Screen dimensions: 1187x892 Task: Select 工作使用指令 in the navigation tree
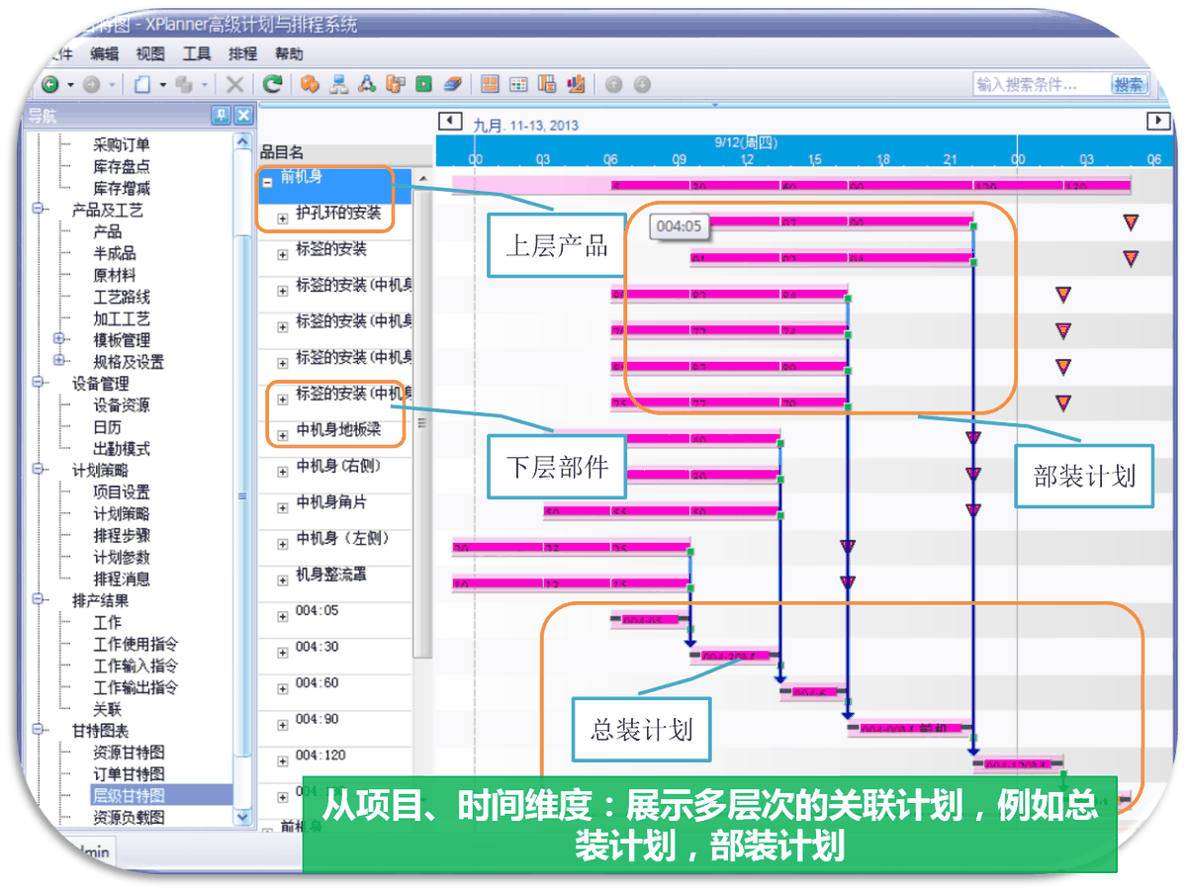click(x=136, y=644)
